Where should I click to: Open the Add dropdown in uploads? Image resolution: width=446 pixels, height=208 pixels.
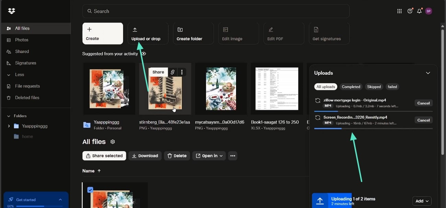click(x=422, y=201)
